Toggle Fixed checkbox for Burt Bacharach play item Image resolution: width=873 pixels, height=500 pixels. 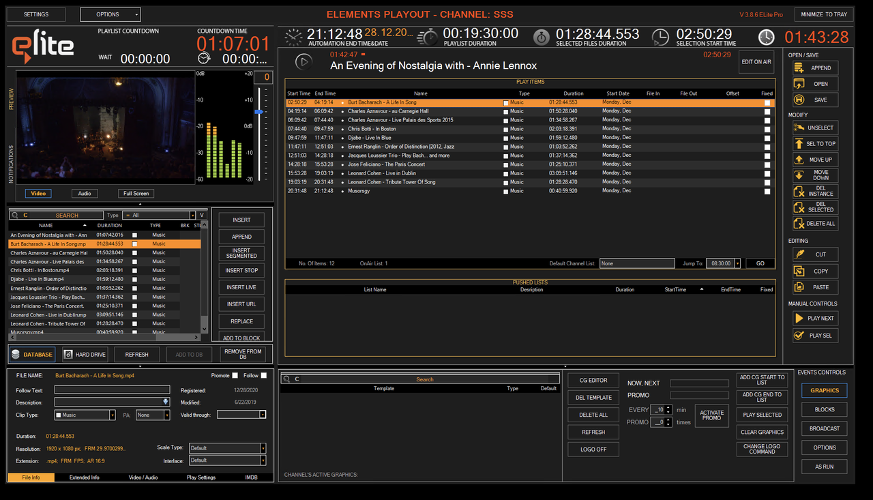767,102
